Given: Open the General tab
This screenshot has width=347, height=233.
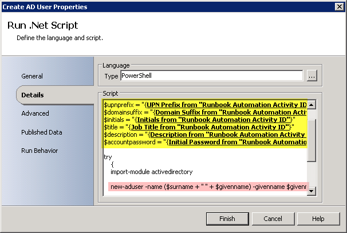Looking at the screenshot, I should [32, 76].
